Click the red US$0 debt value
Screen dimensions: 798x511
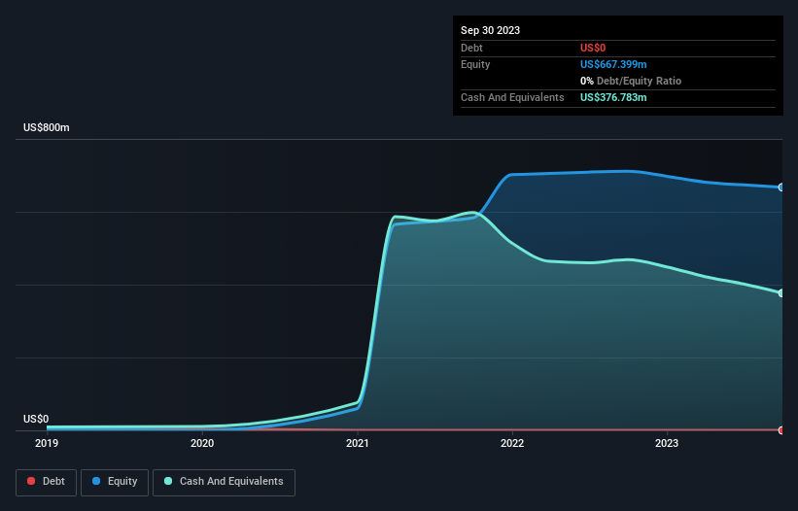pos(593,48)
